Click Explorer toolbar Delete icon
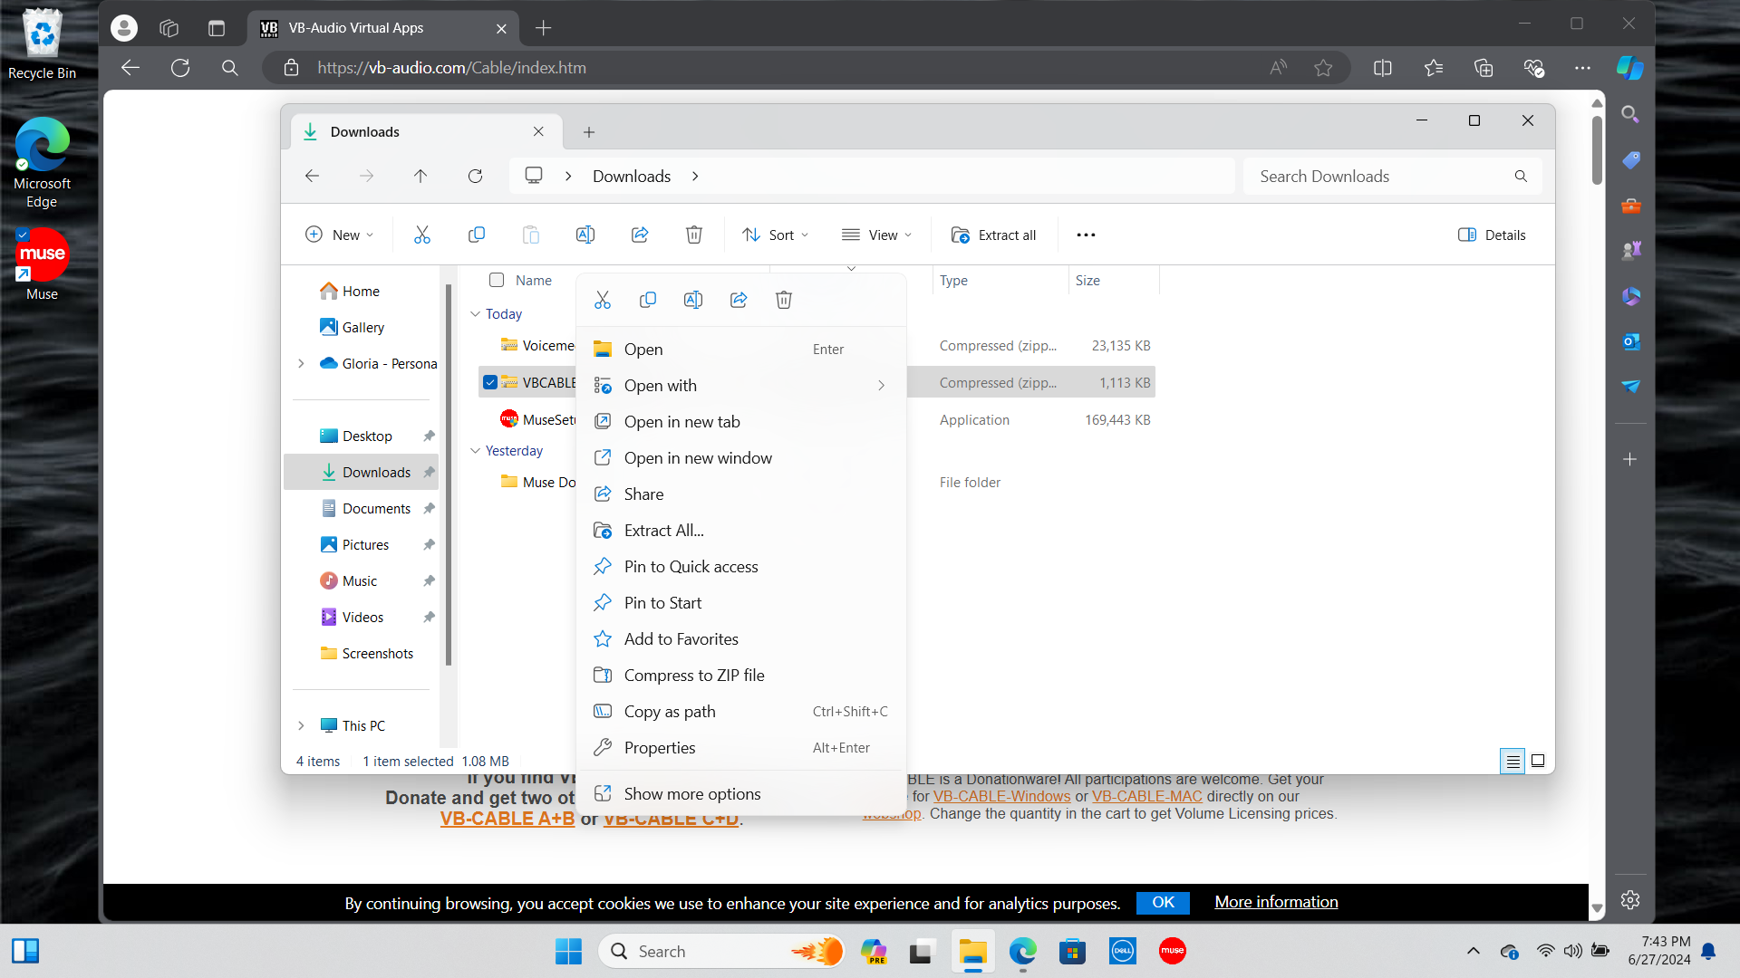This screenshot has height=978, width=1740. point(694,235)
